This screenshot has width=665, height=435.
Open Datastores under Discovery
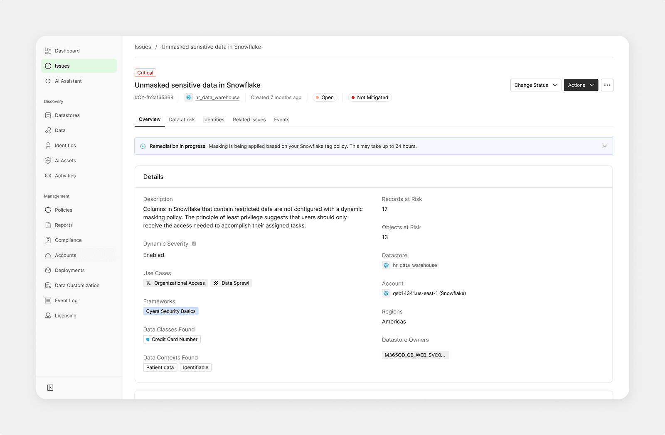(x=48, y=115)
